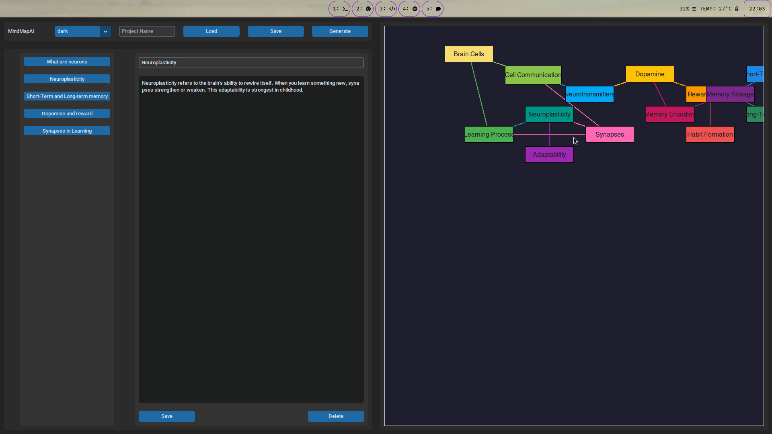Viewport: 772px width, 434px height.
Task: Click the 22:03 clock widget
Action: 757,9
